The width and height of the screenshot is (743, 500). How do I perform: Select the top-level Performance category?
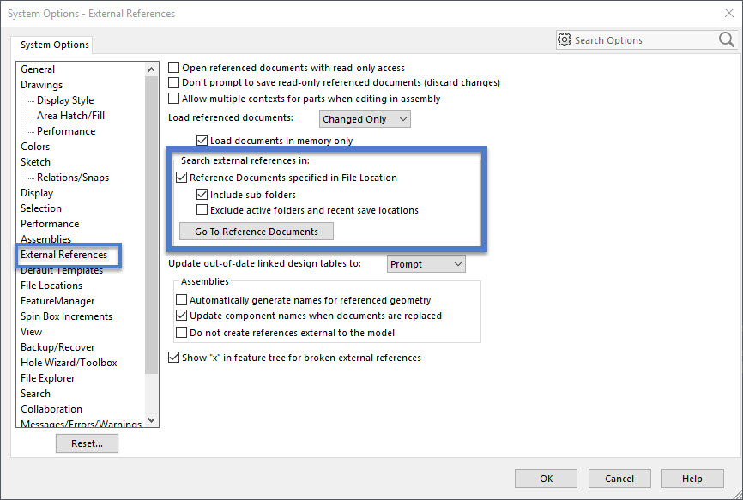coord(50,224)
